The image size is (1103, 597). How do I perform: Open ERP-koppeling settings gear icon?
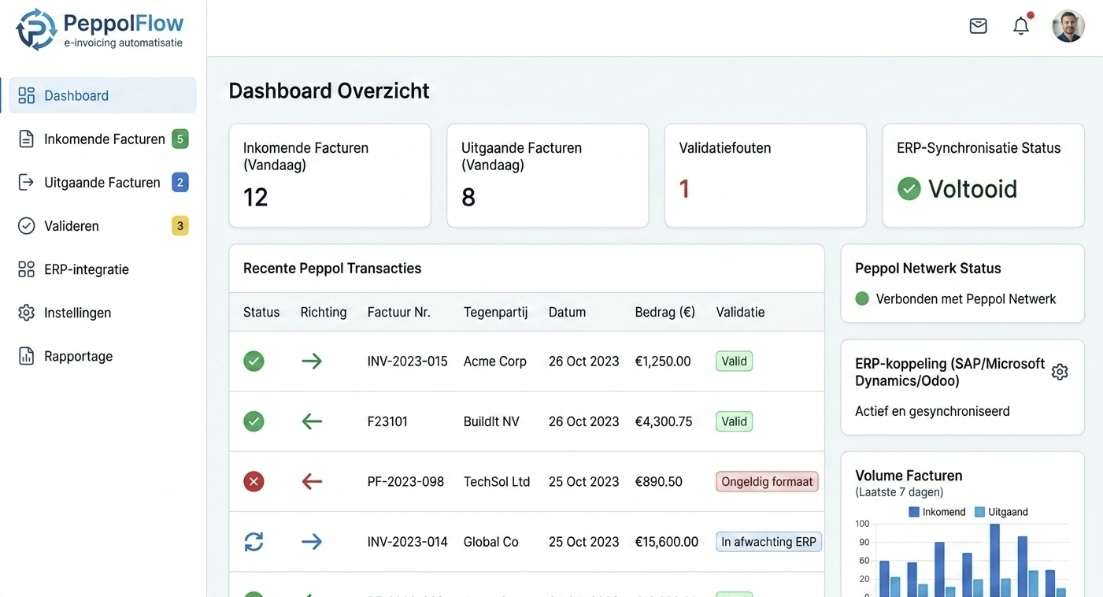[x=1060, y=372]
